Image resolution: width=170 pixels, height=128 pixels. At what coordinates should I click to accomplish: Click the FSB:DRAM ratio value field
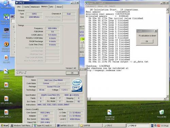pyautogui.click(x=52, y=32)
